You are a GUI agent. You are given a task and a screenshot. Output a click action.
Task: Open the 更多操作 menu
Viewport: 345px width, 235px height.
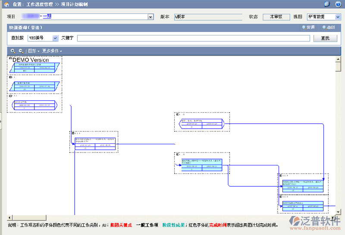point(52,51)
